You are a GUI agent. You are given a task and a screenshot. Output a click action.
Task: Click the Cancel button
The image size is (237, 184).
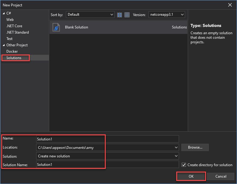coord(221,176)
